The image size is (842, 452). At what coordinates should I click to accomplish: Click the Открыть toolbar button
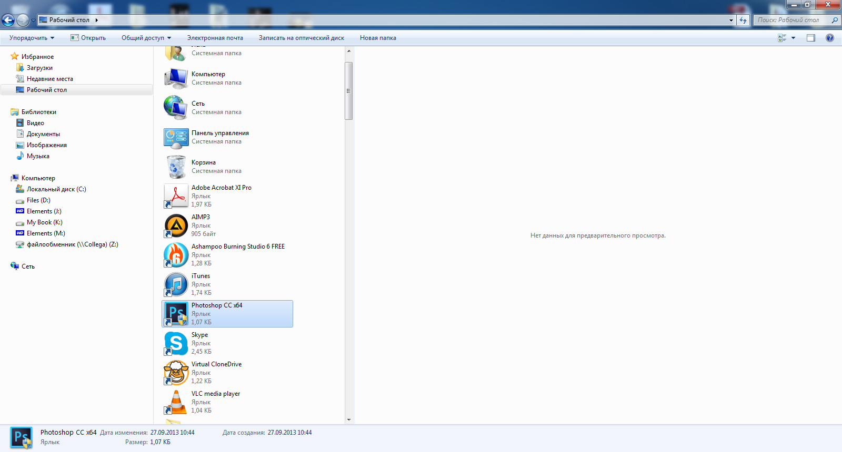pos(88,38)
